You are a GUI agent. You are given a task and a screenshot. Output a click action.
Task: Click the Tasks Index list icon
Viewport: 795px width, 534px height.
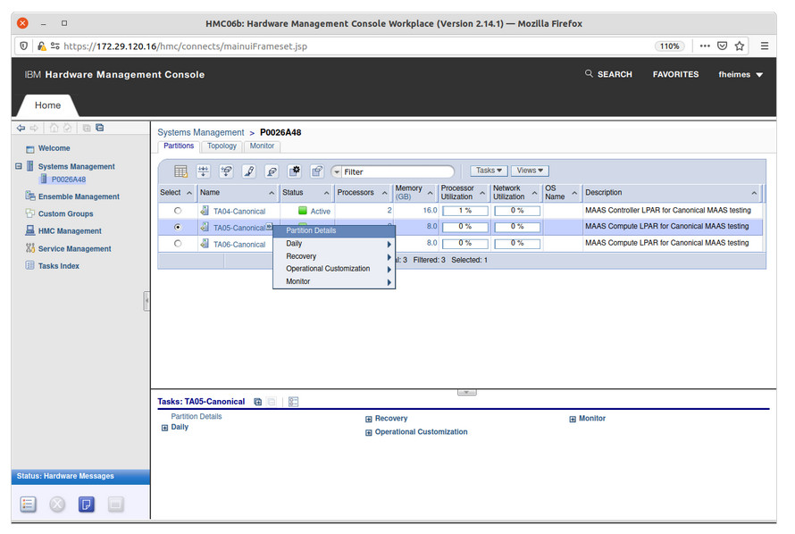pos(29,266)
